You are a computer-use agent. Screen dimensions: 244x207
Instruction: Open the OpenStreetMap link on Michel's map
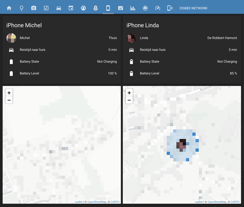coord(97,202)
